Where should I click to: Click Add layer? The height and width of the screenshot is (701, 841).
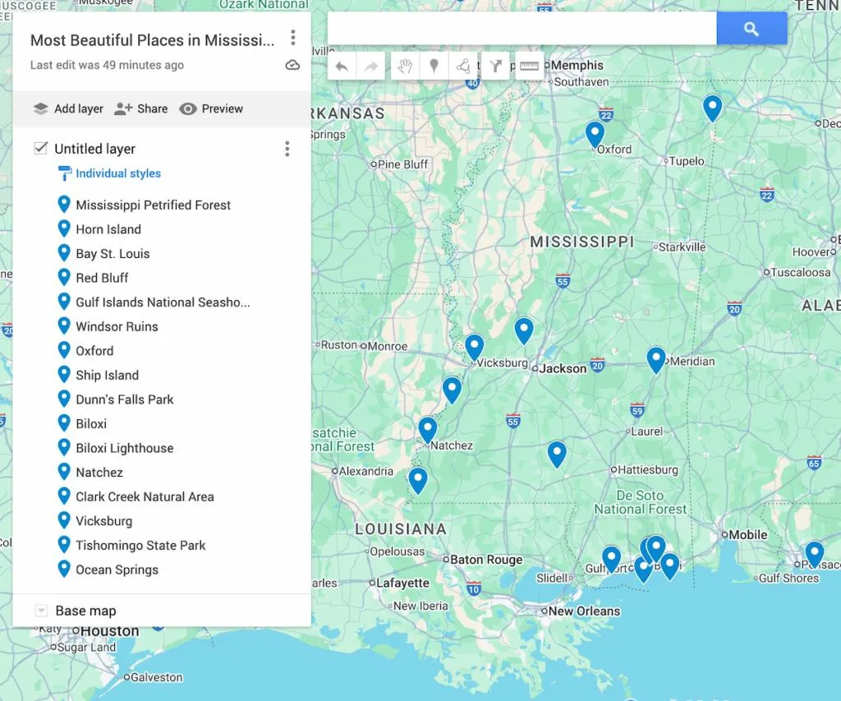point(68,109)
